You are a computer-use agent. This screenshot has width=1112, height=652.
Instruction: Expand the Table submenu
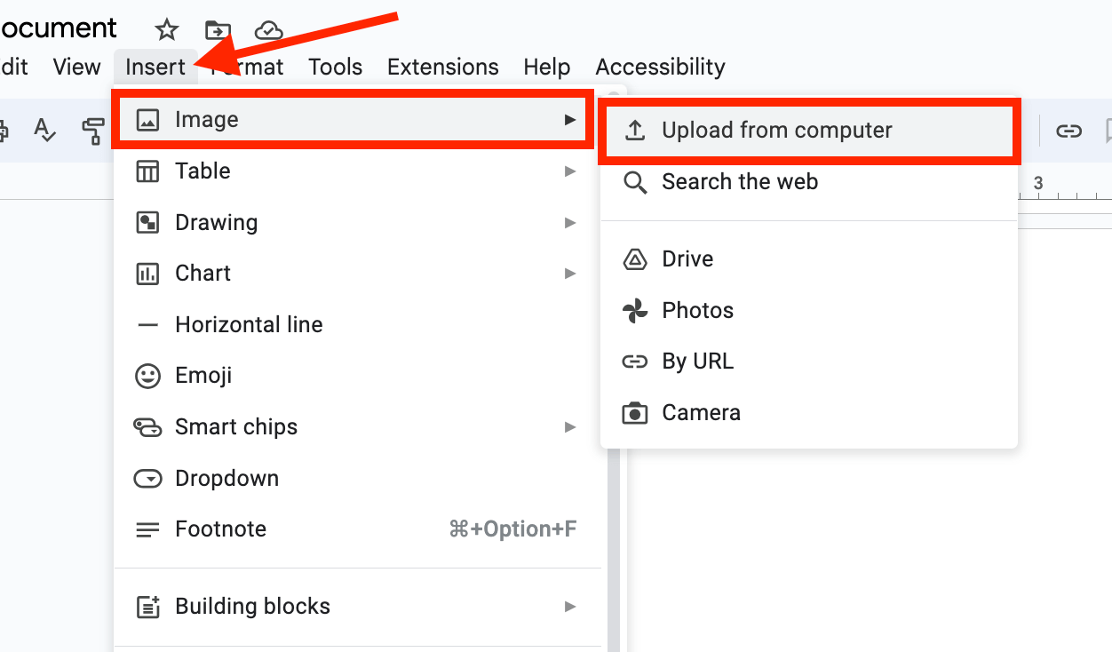[357, 171]
